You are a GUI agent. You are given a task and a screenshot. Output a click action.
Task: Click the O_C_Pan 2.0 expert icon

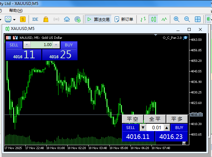(x=185, y=38)
